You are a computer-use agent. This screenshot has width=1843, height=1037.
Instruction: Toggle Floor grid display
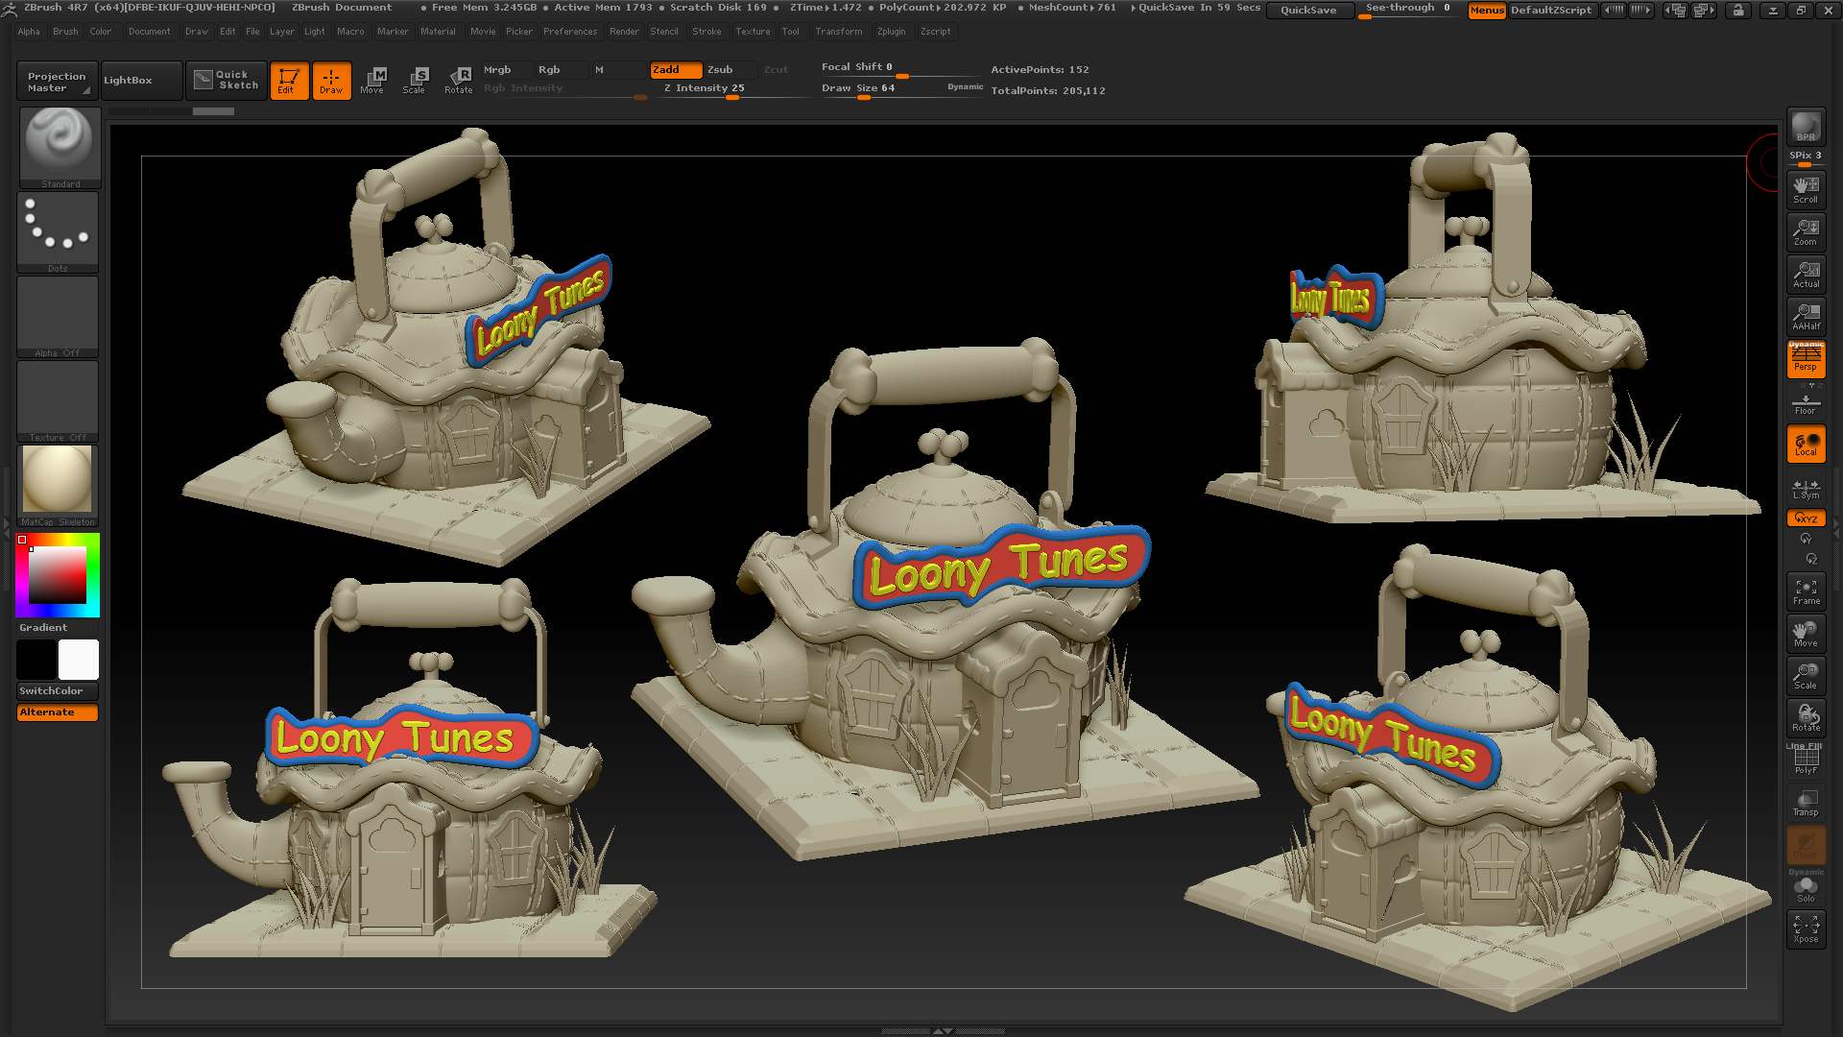[1806, 401]
